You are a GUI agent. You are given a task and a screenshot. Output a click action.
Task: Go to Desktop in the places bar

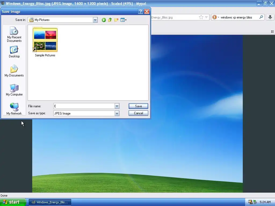[x=14, y=52]
